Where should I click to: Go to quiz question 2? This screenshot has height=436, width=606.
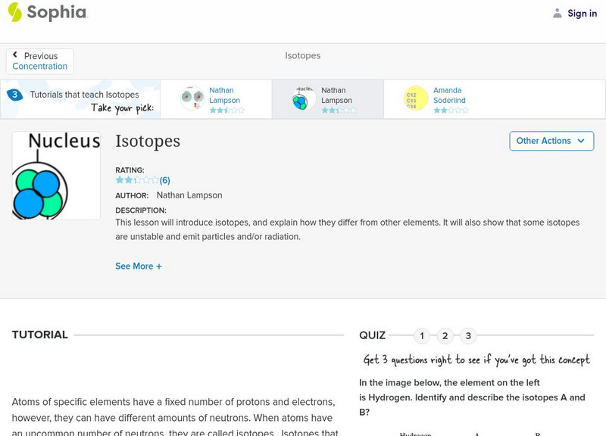point(445,336)
